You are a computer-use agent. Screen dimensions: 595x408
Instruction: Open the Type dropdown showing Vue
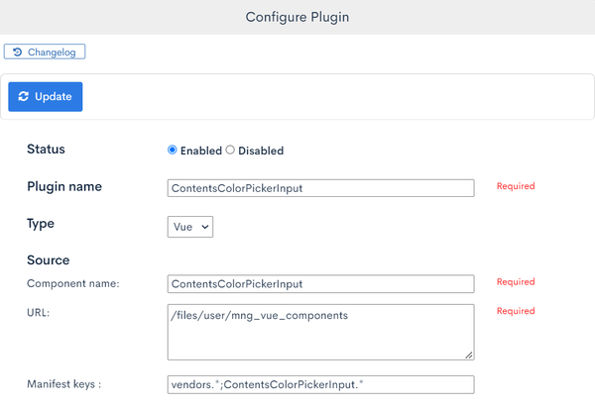point(190,227)
